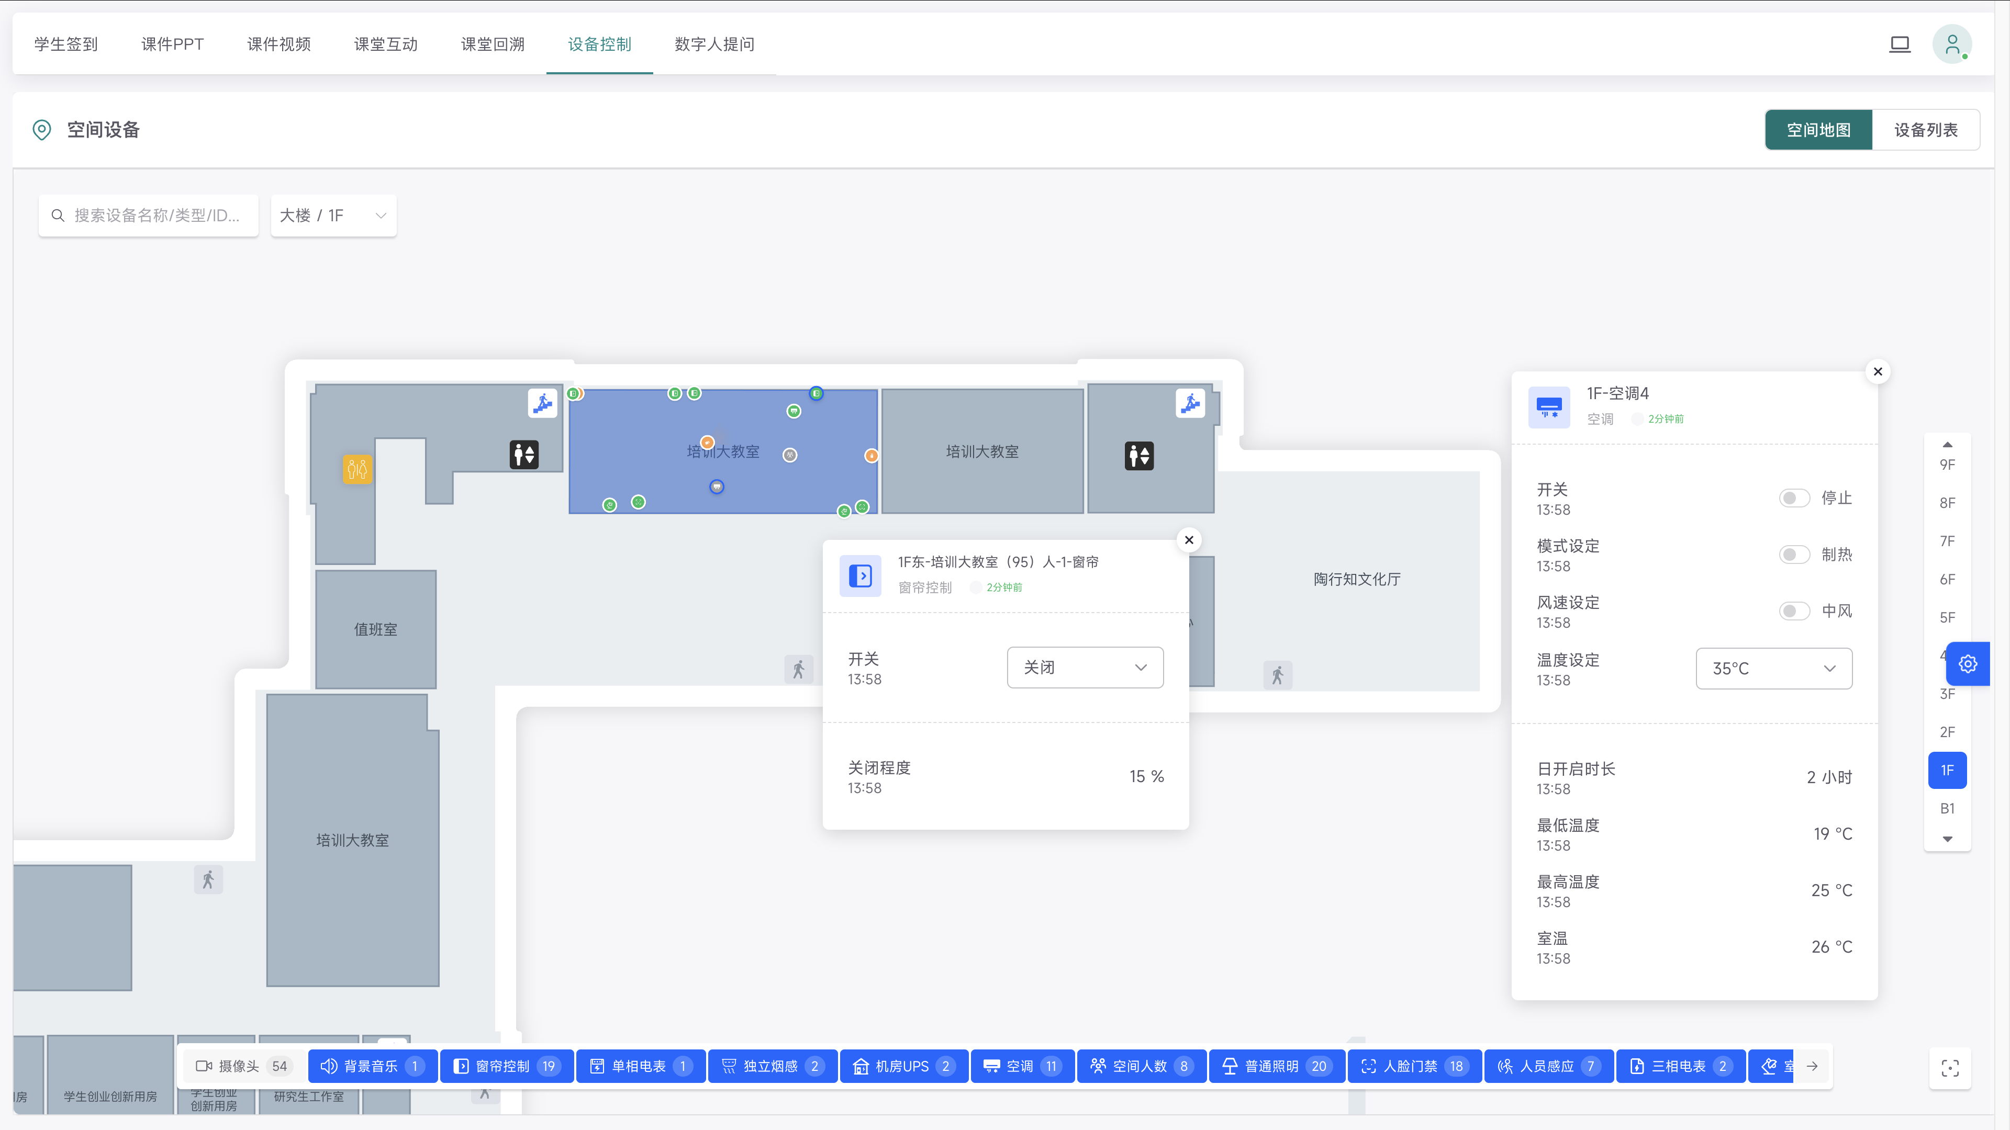2010x1130 pixels.
Task: Click the location pin beside 空间设备
Action: [x=42, y=129]
